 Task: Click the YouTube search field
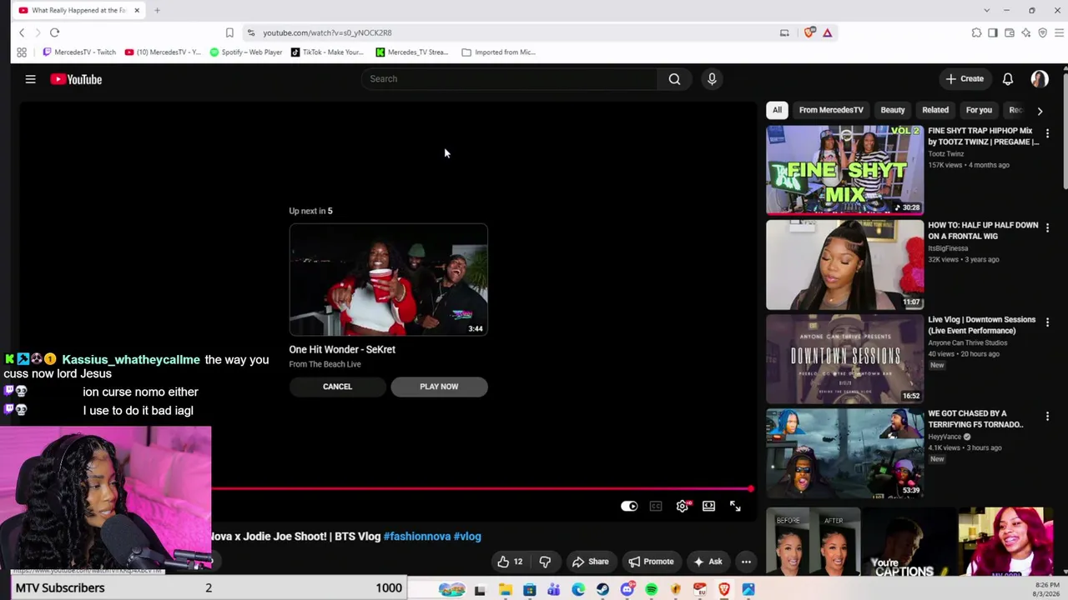(x=509, y=79)
